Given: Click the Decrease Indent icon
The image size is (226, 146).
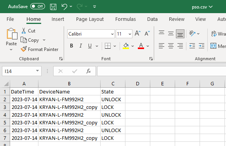Looking at the screenshot, I should [192, 46].
